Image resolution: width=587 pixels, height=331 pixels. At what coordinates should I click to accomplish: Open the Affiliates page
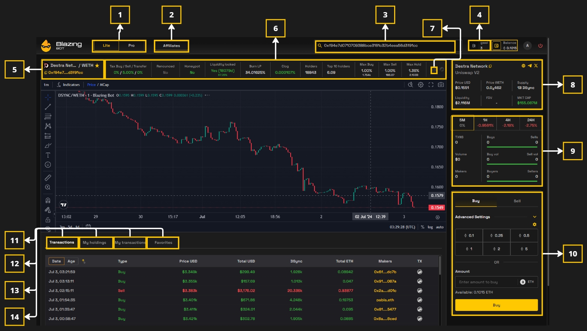click(171, 46)
